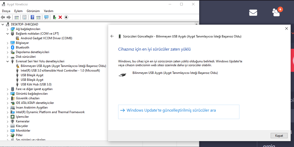Collapse Evrensel Seri Veri Yolu denetleyicileri node
The image size is (294, 147).
[x=7, y=61]
